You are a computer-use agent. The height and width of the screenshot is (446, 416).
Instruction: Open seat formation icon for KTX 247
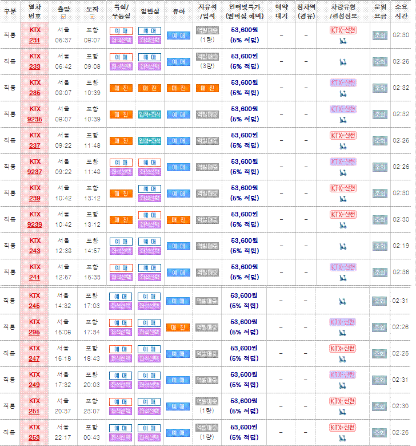(x=342, y=360)
